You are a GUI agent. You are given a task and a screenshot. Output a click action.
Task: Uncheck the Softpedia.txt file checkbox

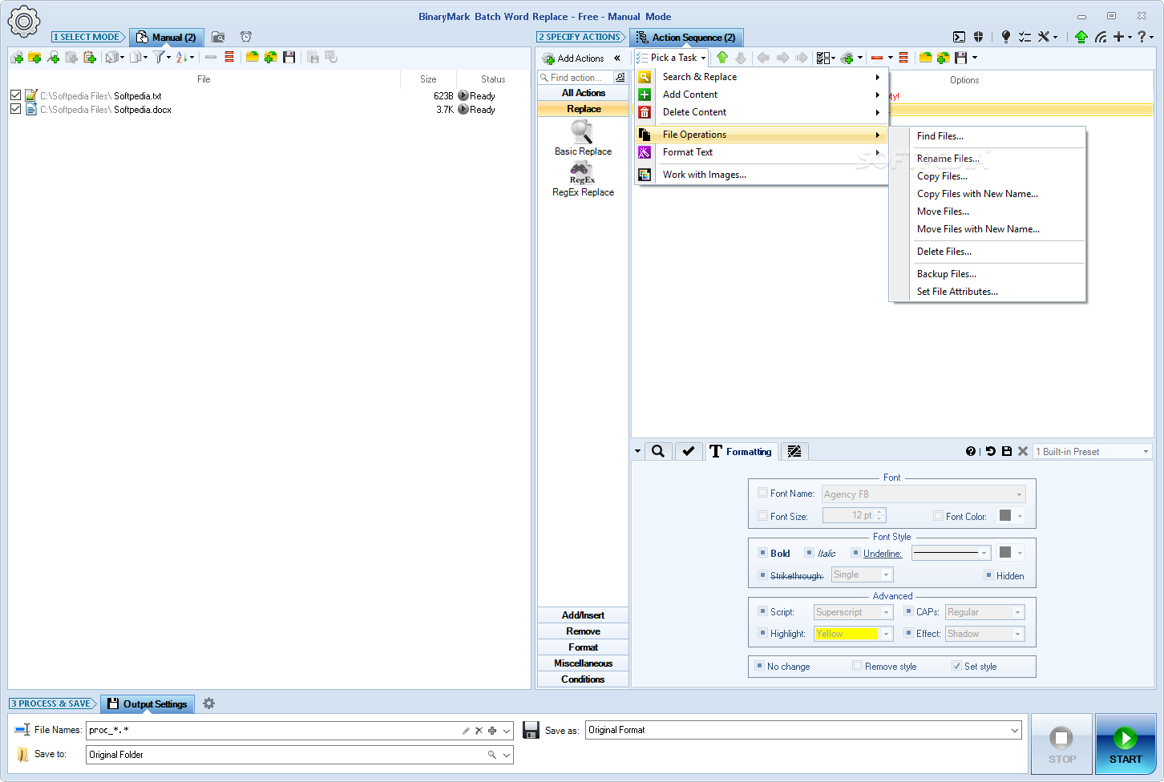(15, 95)
